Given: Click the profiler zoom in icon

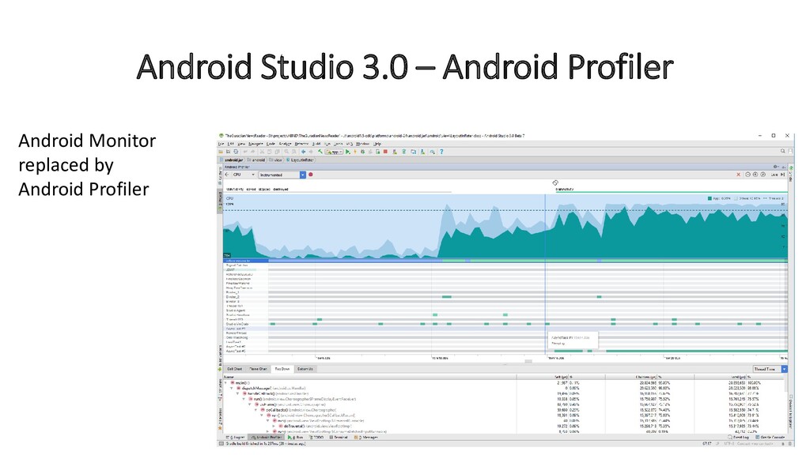Looking at the screenshot, I should click(755, 175).
